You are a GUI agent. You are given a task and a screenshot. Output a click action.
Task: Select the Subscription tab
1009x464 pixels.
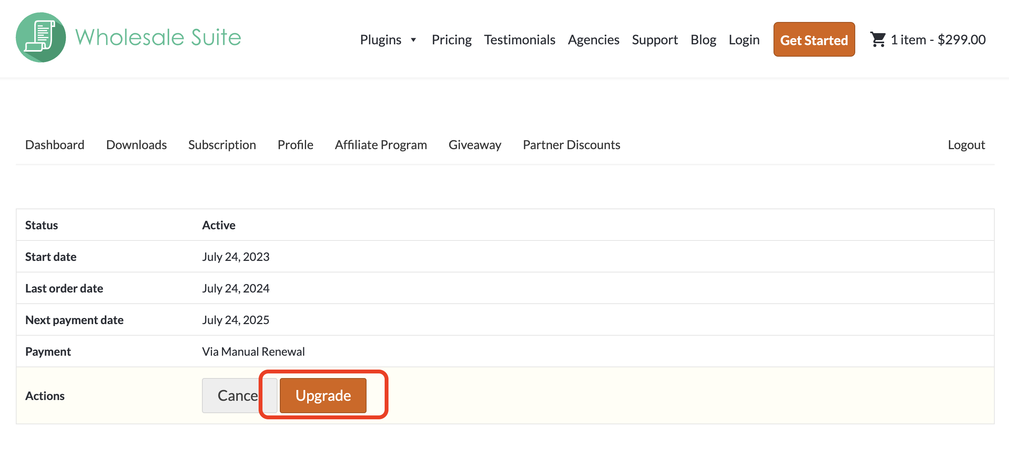tap(222, 145)
